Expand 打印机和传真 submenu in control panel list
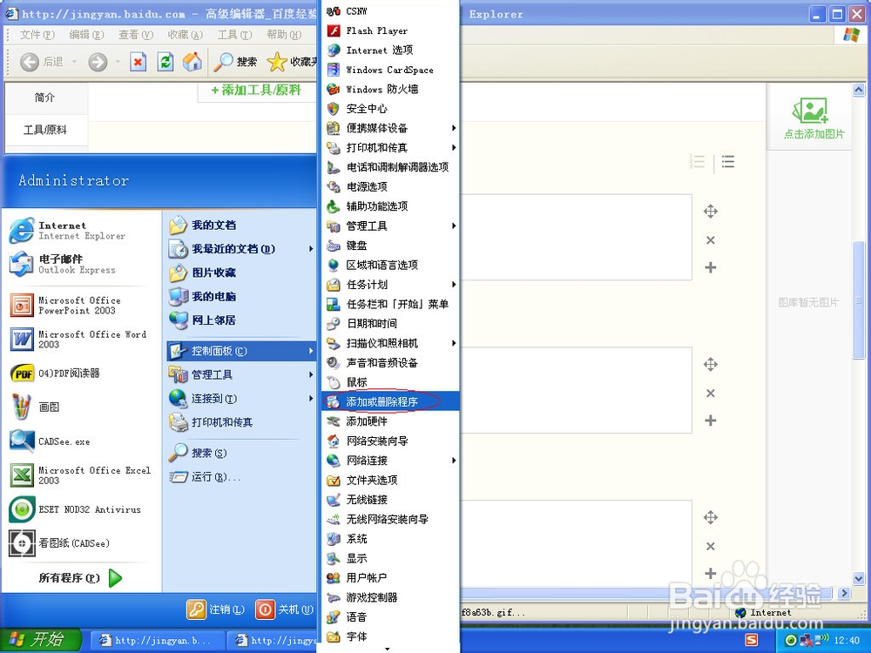The height and width of the screenshot is (653, 871). (390, 147)
